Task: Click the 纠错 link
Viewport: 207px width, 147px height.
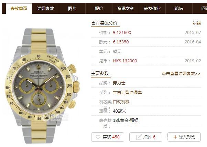Action: [x=197, y=23]
